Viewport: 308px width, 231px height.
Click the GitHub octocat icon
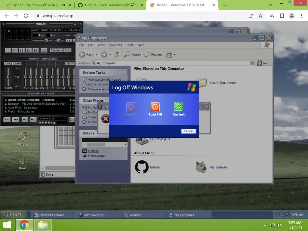click(x=142, y=167)
